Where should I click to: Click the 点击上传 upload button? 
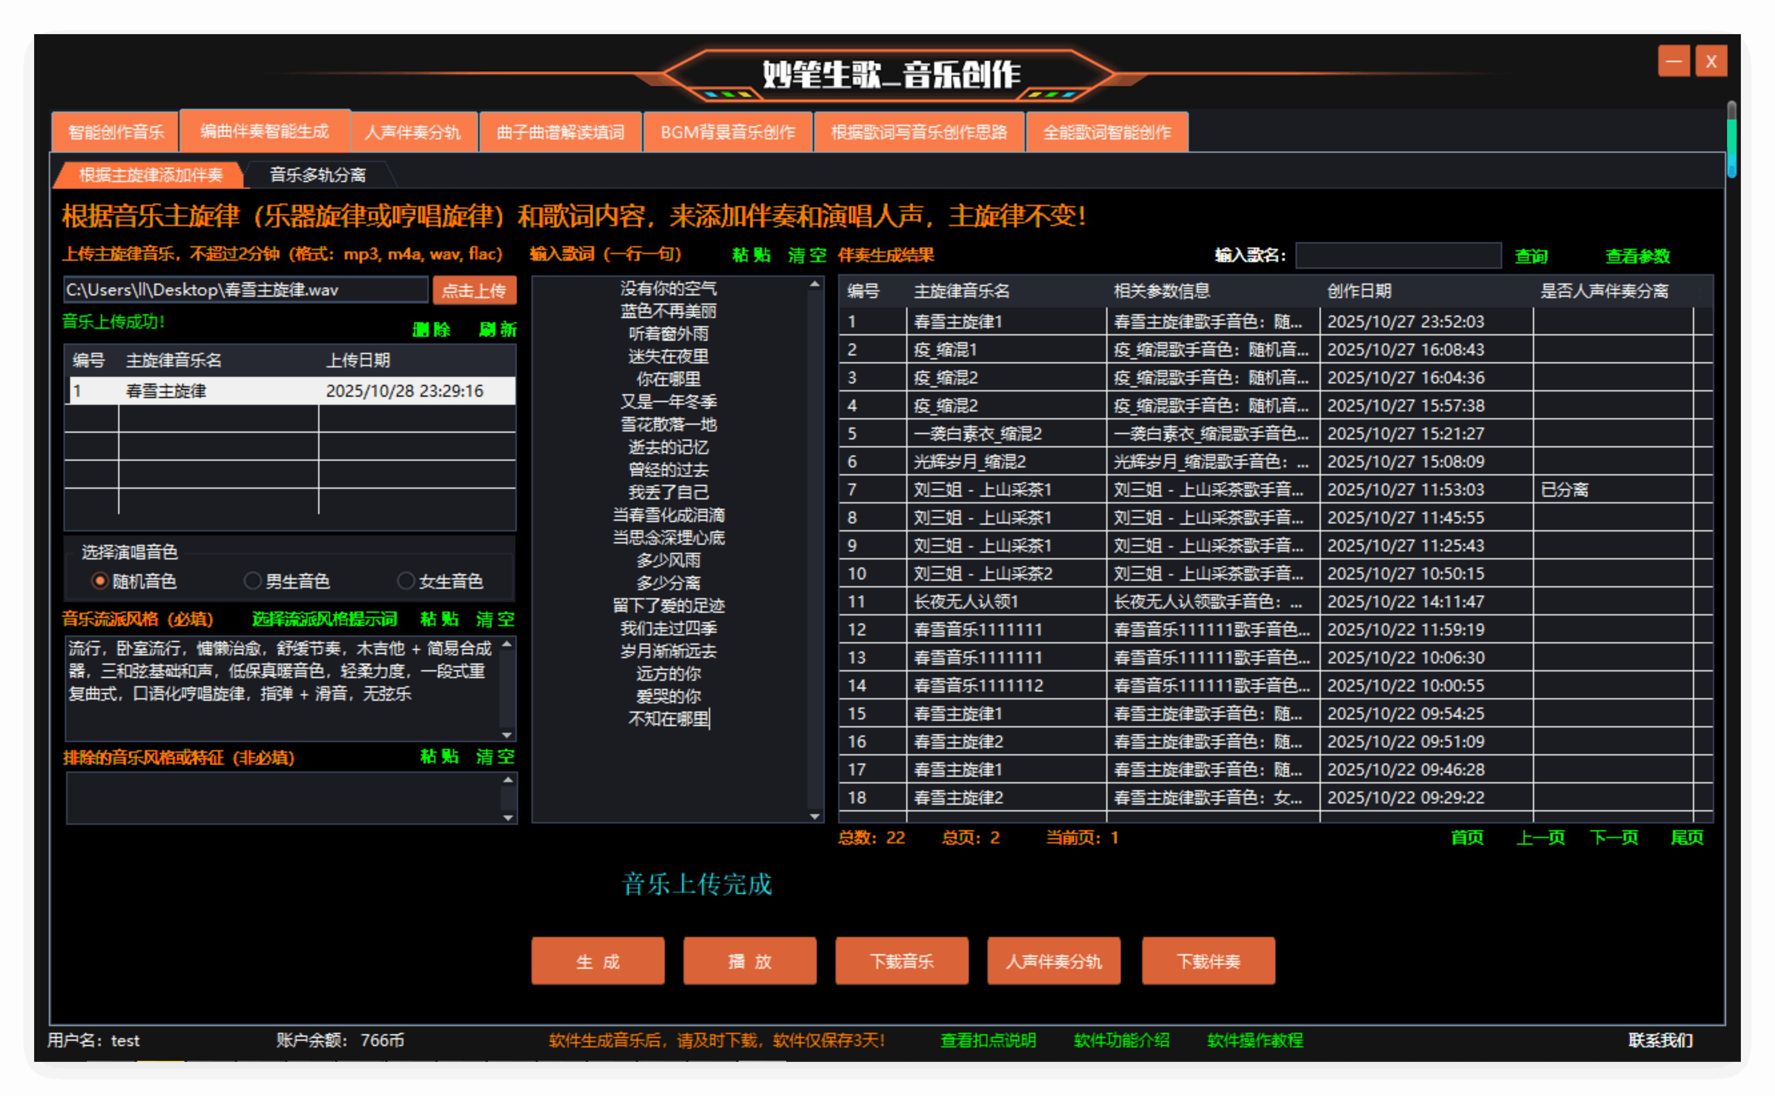coord(474,291)
